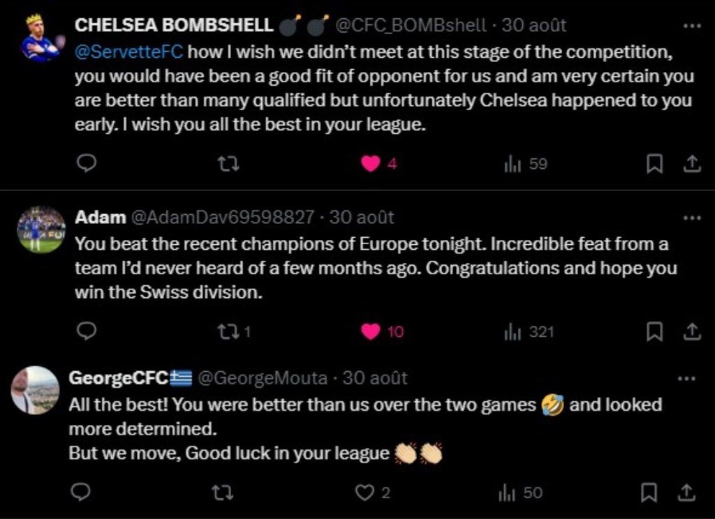The height and width of the screenshot is (519, 715).
Task: Open CHELSEA BOMBSHELL's profile avatar
Action: pyautogui.click(x=41, y=38)
